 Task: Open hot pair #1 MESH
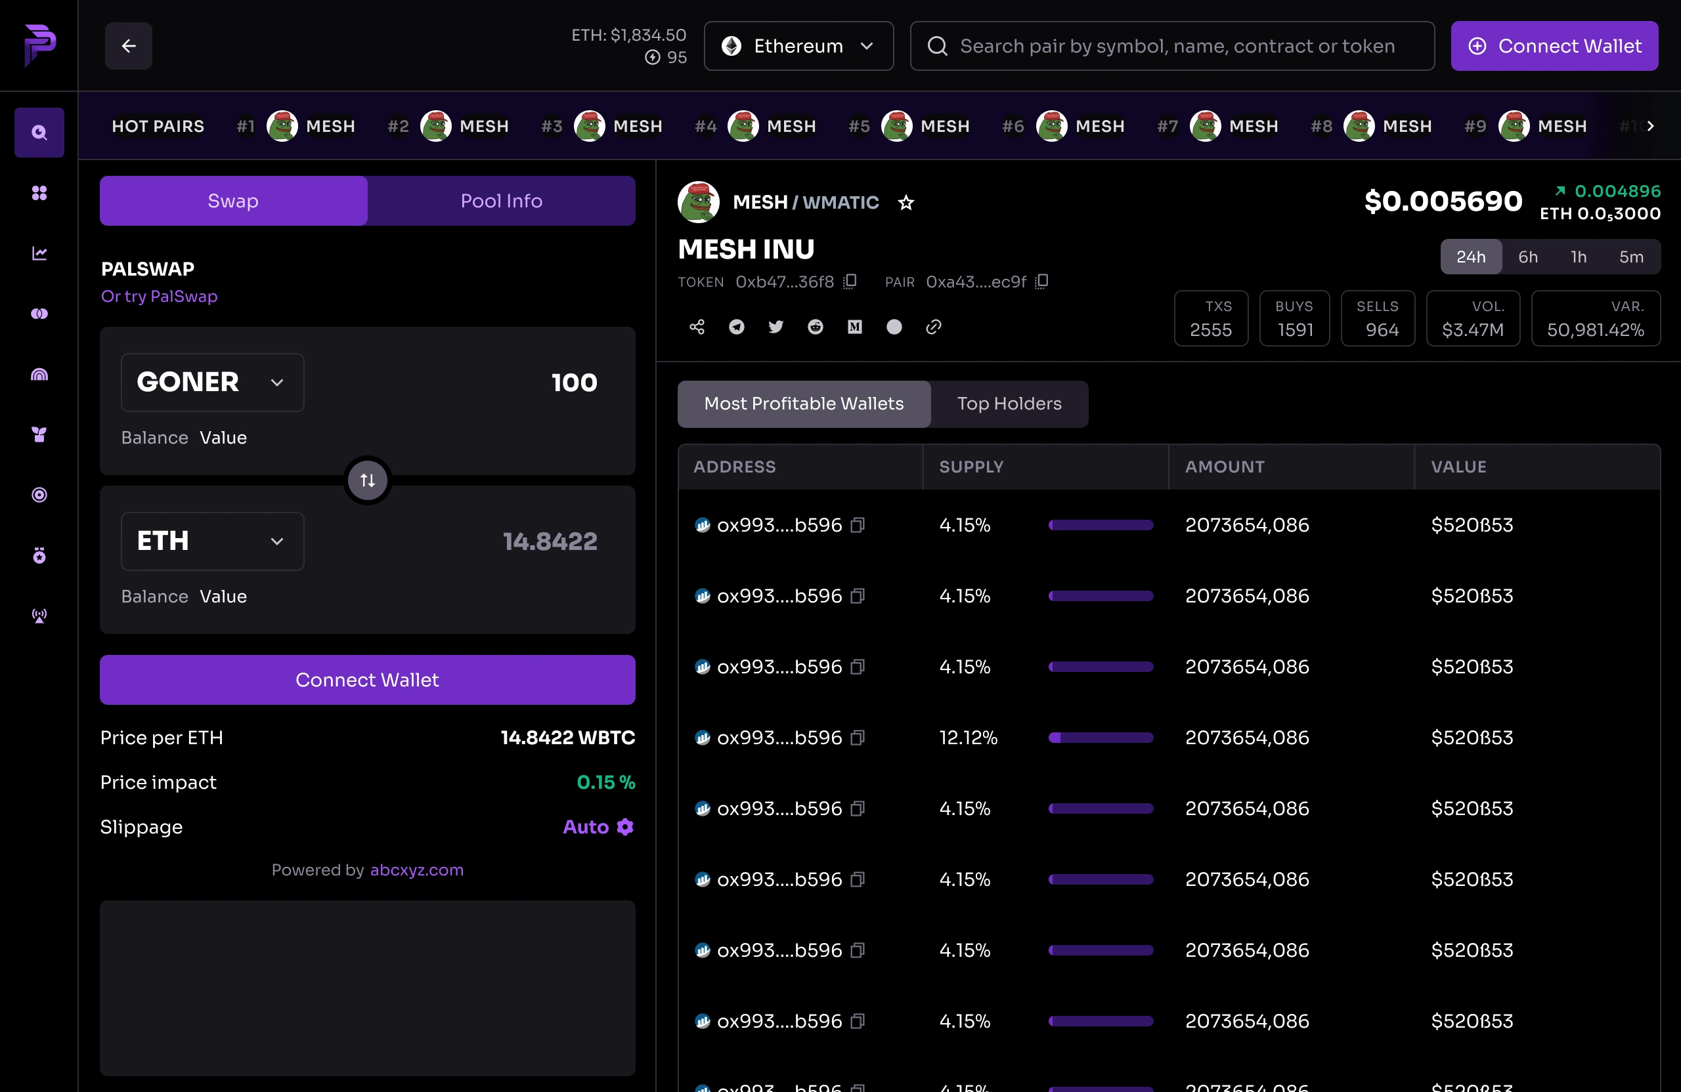coord(296,127)
